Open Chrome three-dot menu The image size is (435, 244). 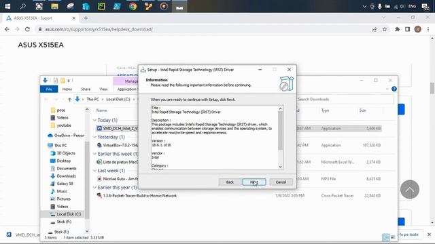tap(428, 29)
